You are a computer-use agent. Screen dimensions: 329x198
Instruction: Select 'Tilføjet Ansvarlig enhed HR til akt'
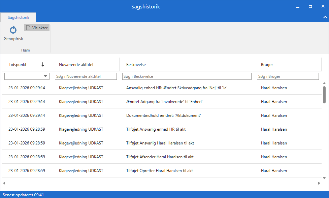coord(156,129)
